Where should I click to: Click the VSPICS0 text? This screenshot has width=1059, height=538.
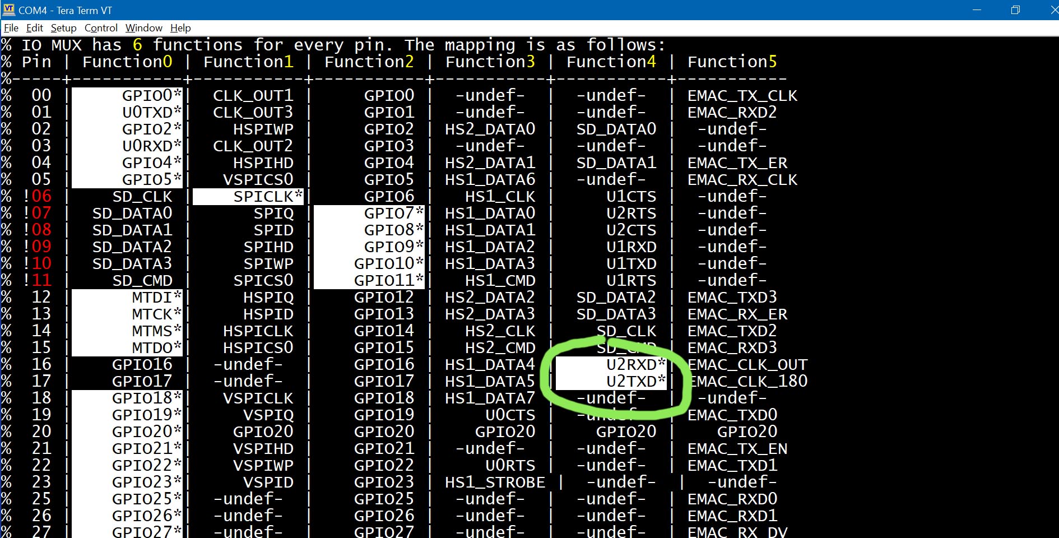point(258,180)
